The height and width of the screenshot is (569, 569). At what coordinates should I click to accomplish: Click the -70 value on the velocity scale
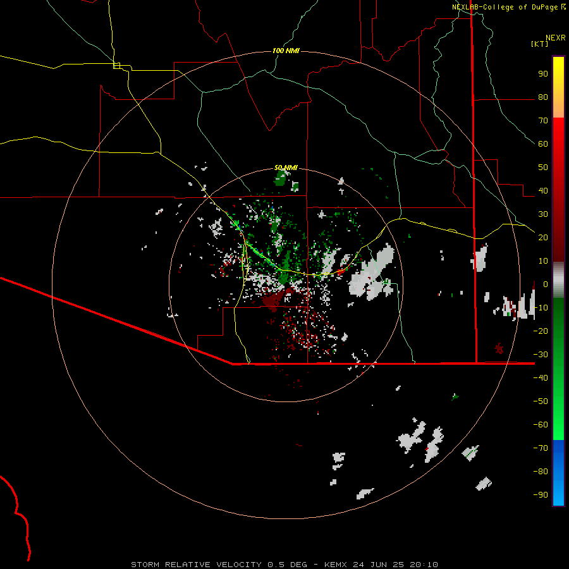[541, 448]
